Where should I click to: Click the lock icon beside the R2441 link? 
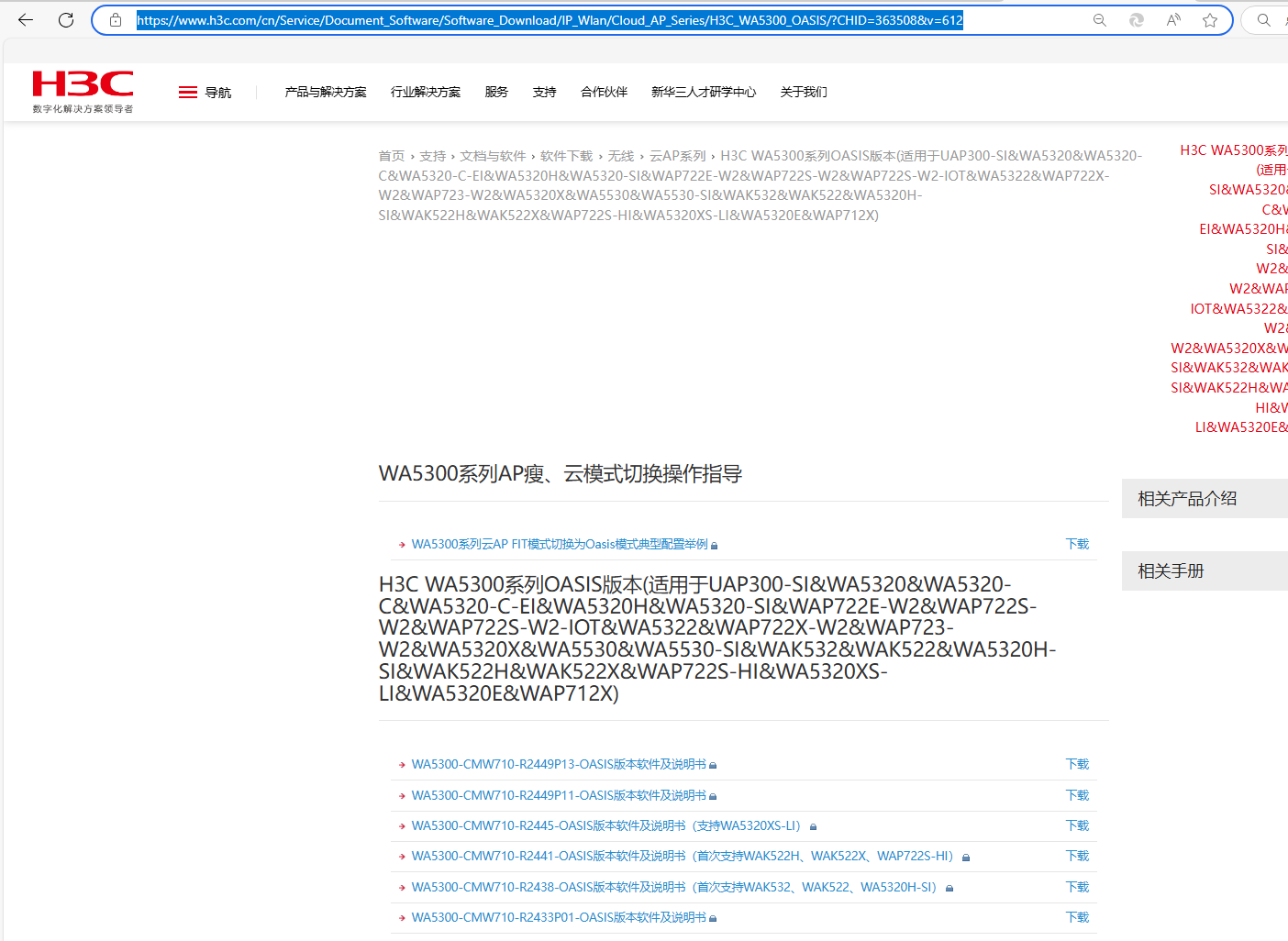click(x=966, y=858)
